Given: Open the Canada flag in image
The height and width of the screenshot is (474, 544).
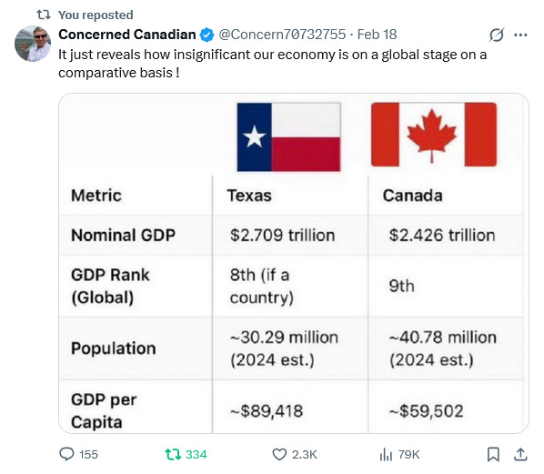Looking at the screenshot, I should tap(434, 135).
